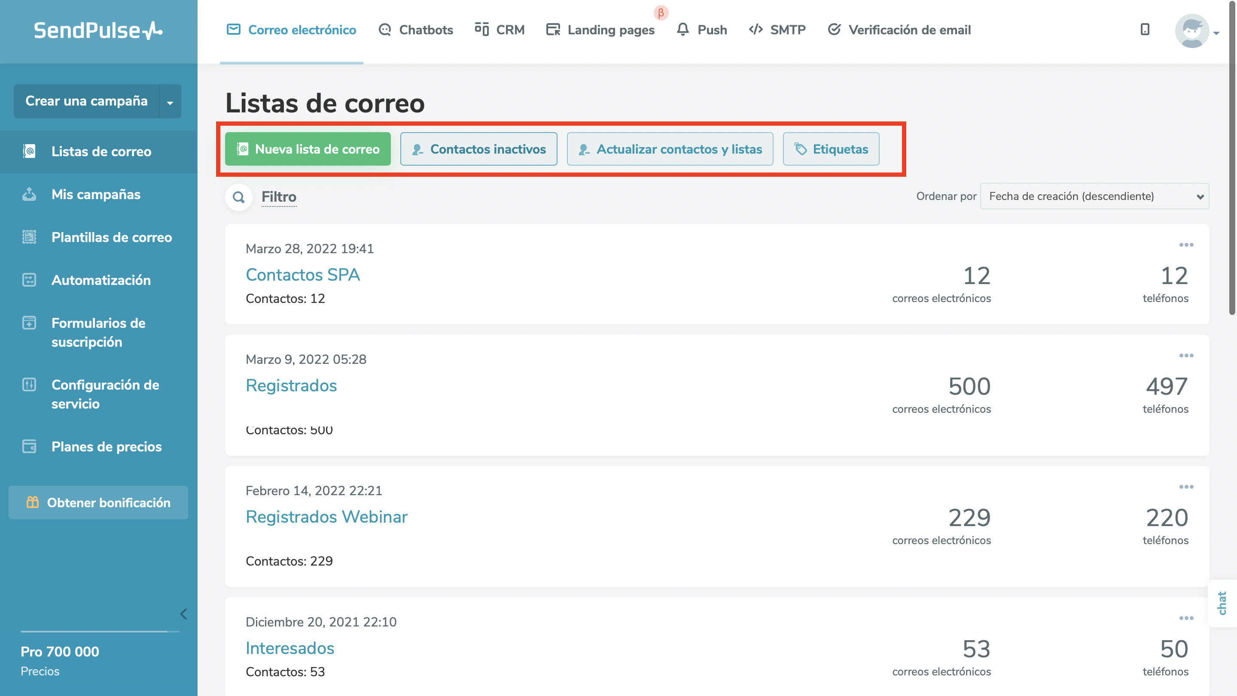1237x696 pixels.
Task: Click the Verificación de email checkmark icon
Action: [x=834, y=29]
